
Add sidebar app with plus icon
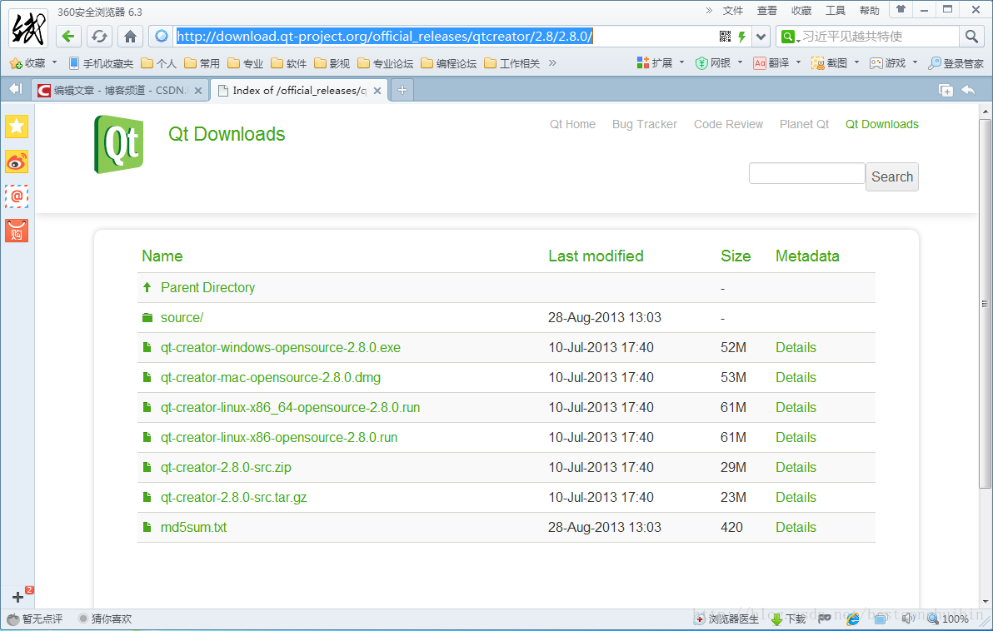(17, 596)
